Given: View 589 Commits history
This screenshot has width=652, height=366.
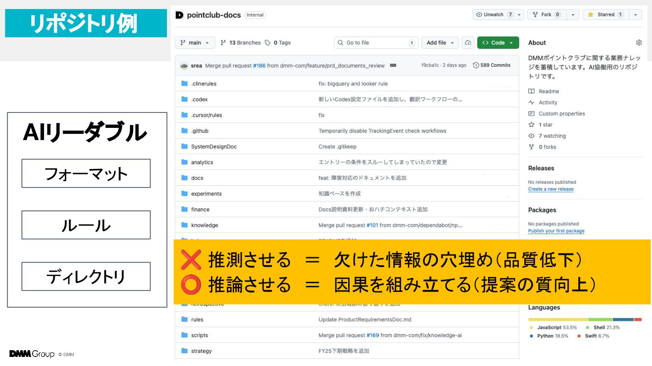Looking at the screenshot, I should (492, 66).
